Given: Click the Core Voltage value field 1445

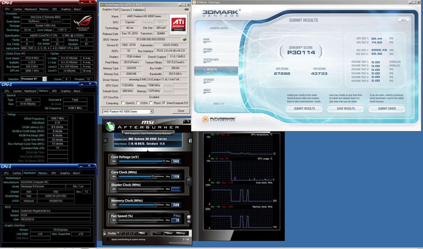Looking at the screenshot, I should (x=176, y=161).
